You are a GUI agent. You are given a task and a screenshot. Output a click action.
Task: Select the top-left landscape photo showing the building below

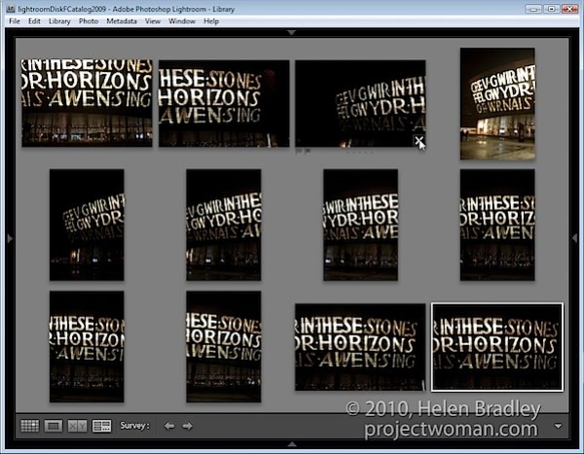[x=87, y=103]
